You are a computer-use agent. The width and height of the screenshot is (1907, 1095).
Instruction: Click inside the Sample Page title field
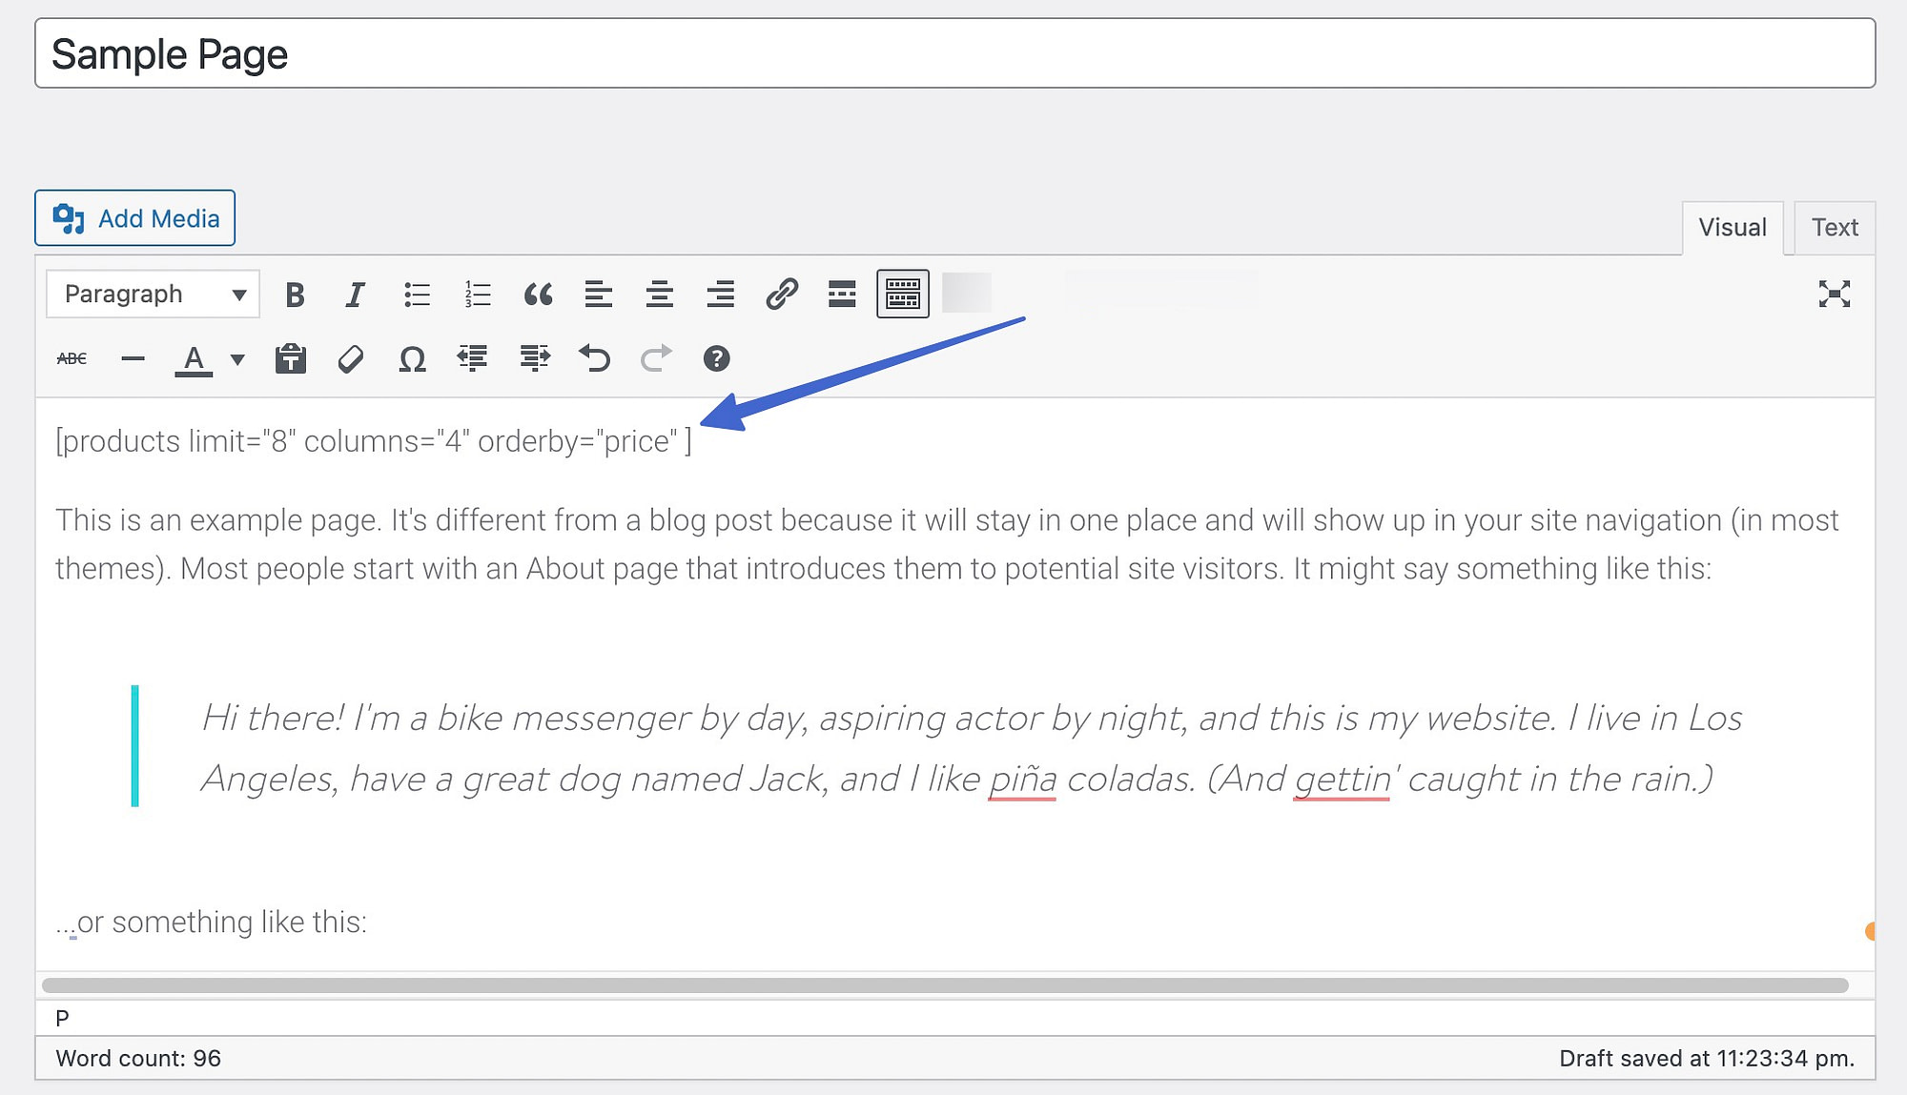(x=381, y=54)
